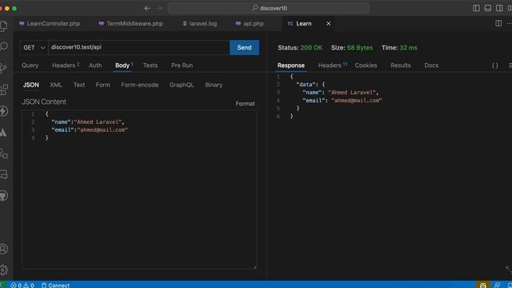Image resolution: width=512 pixels, height=288 pixels.
Task: Click the discover10 command center search
Action: 269,8
